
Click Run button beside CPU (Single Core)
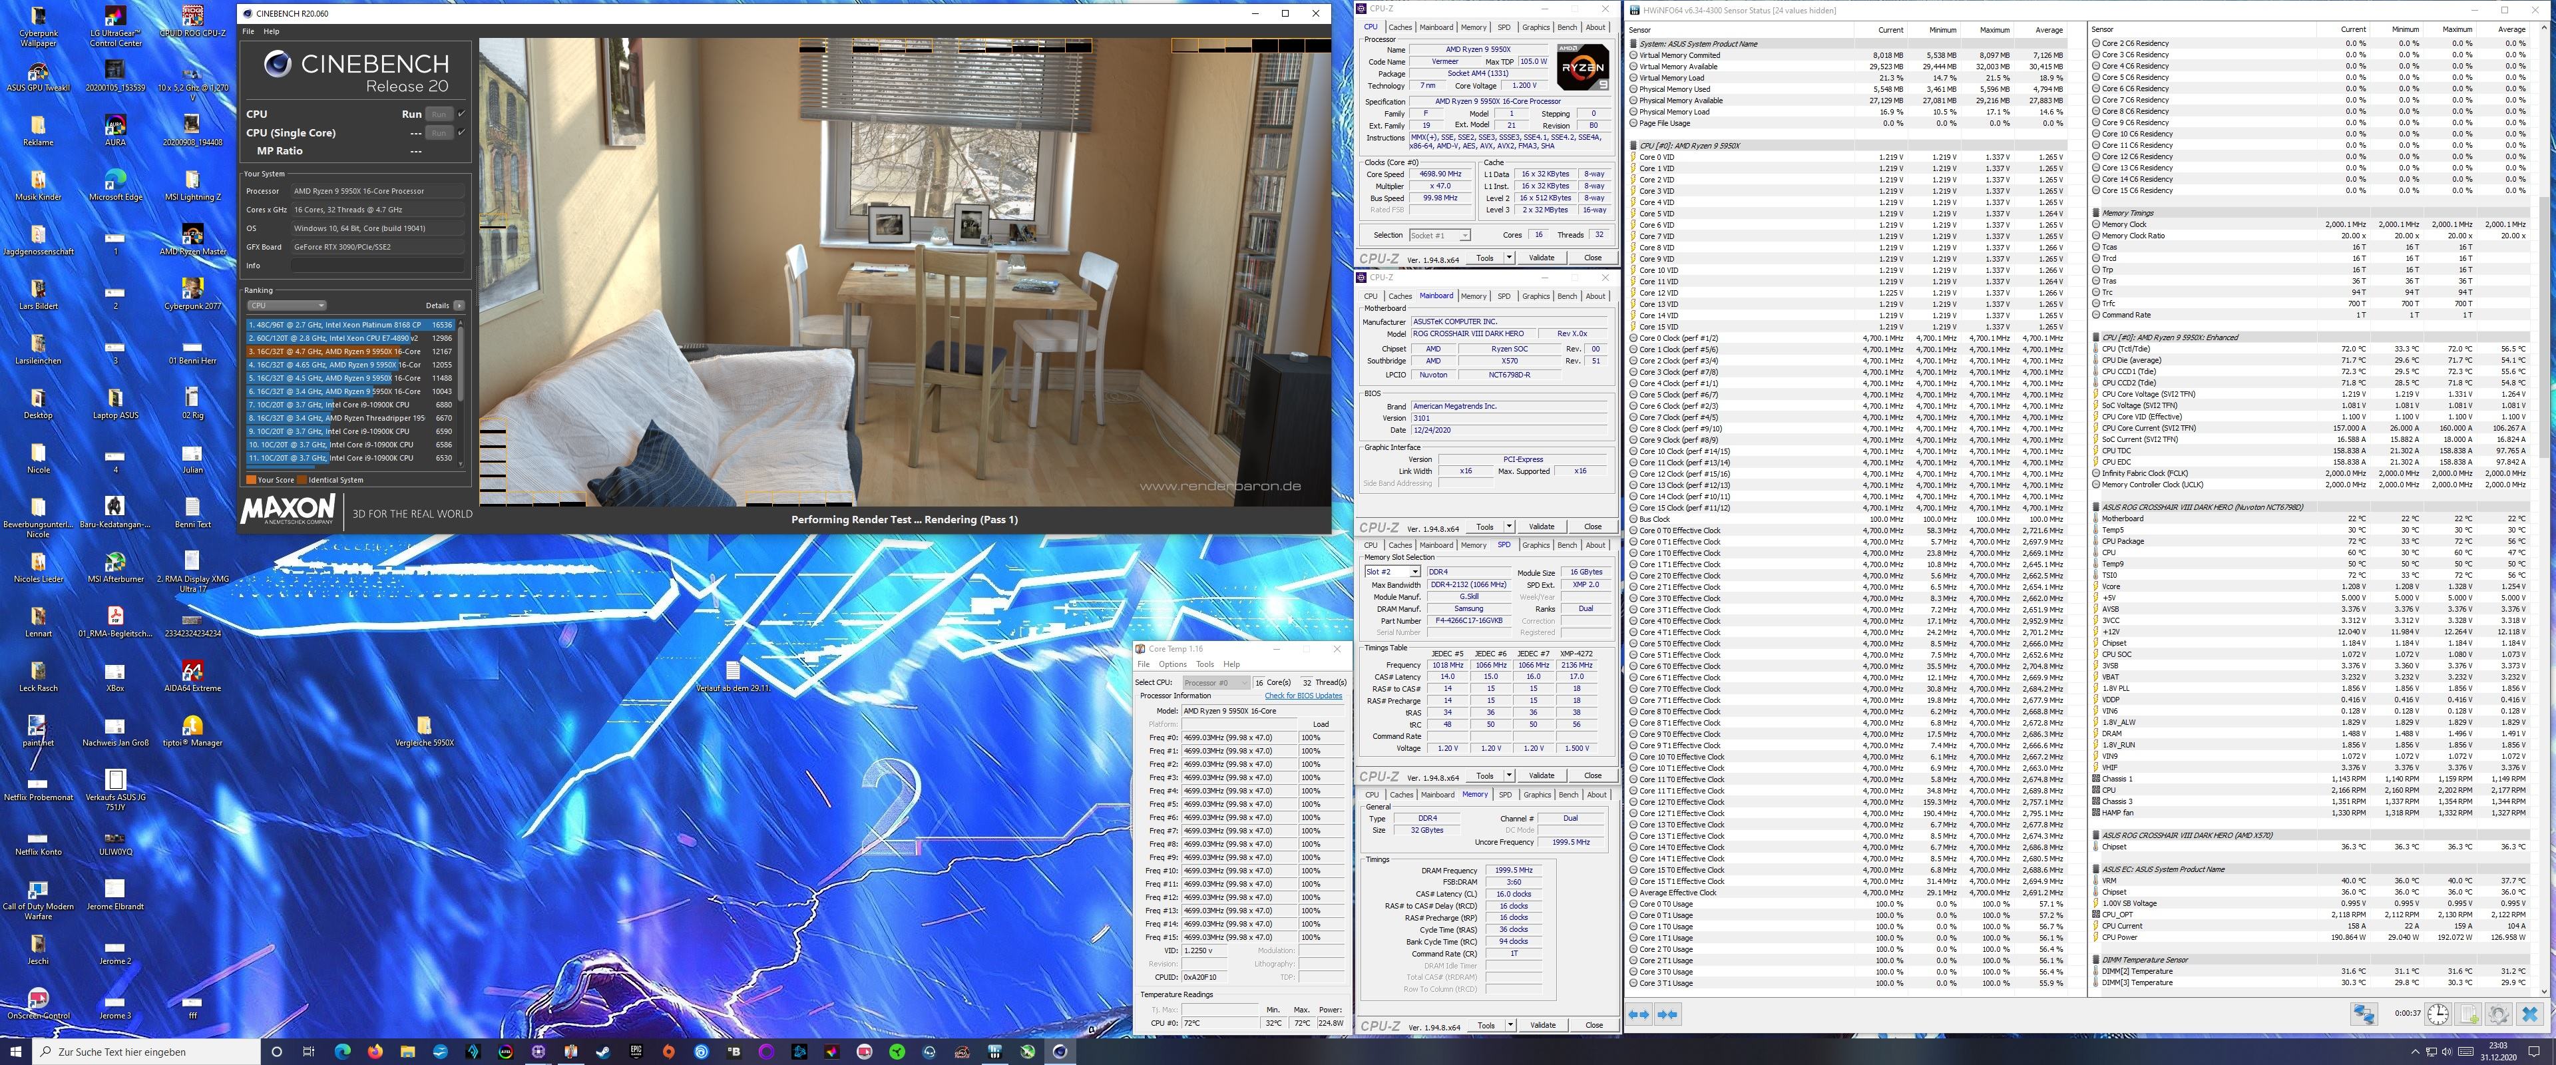click(439, 132)
